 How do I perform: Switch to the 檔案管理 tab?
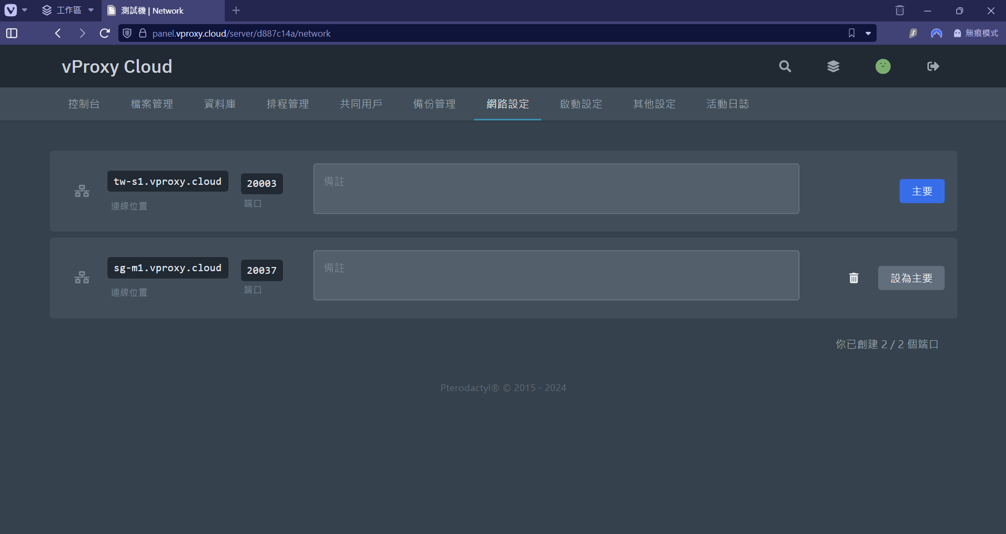point(152,104)
